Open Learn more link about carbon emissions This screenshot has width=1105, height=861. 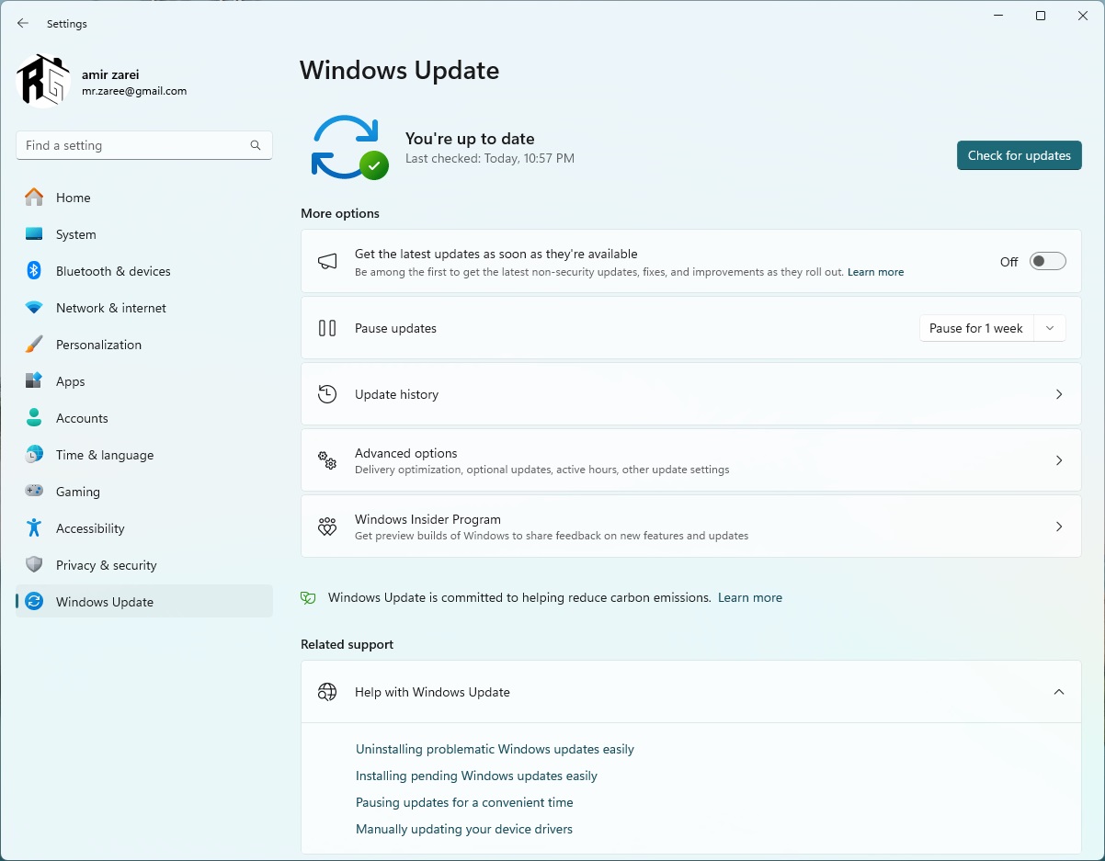click(x=749, y=597)
